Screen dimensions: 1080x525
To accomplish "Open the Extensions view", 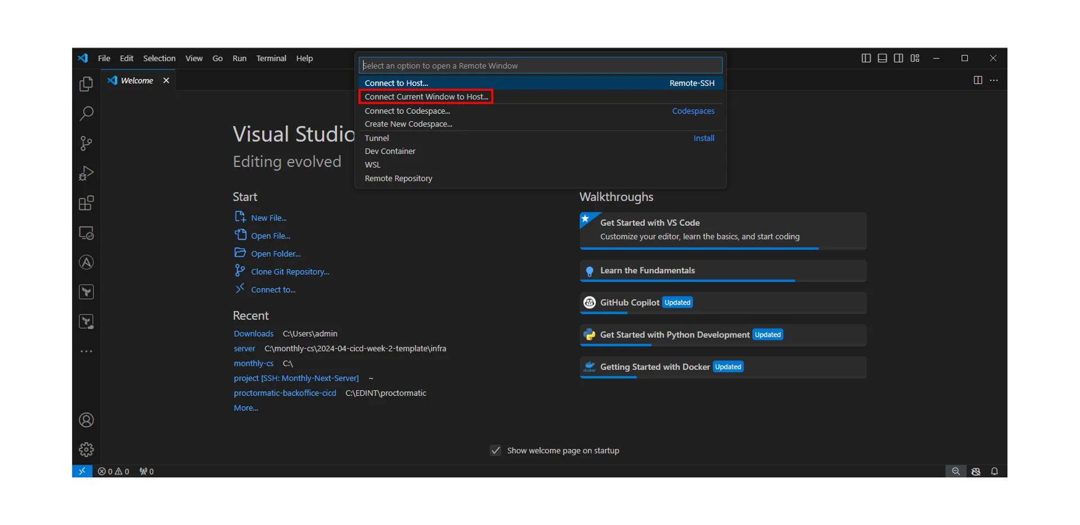I will coord(86,203).
